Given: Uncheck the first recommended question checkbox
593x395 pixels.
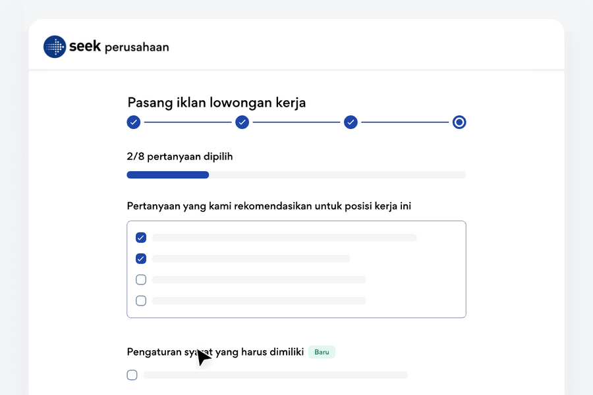Looking at the screenshot, I should pos(141,238).
